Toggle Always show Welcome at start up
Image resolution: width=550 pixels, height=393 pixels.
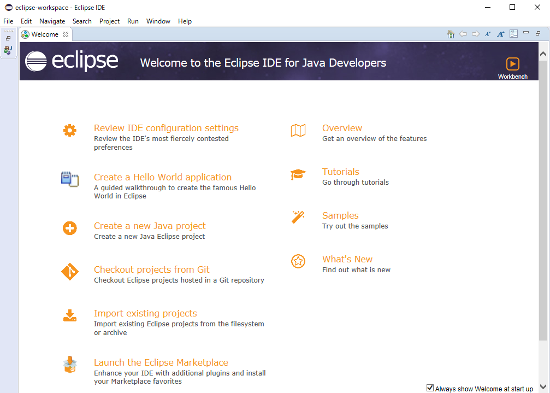430,388
